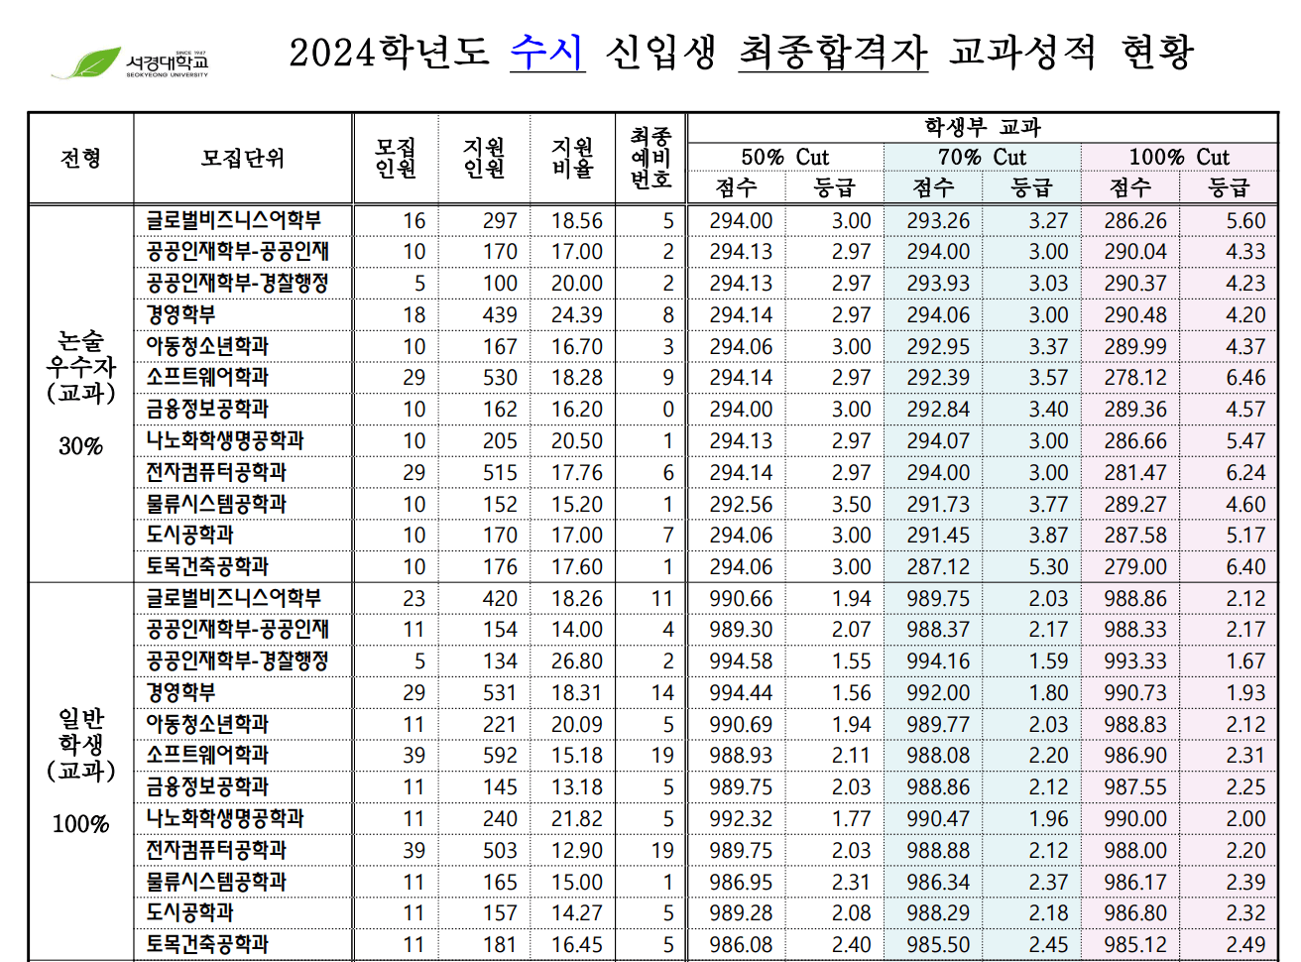This screenshot has width=1301, height=962.
Task: Select the "100% Cut" column header
Action: click(x=1180, y=157)
